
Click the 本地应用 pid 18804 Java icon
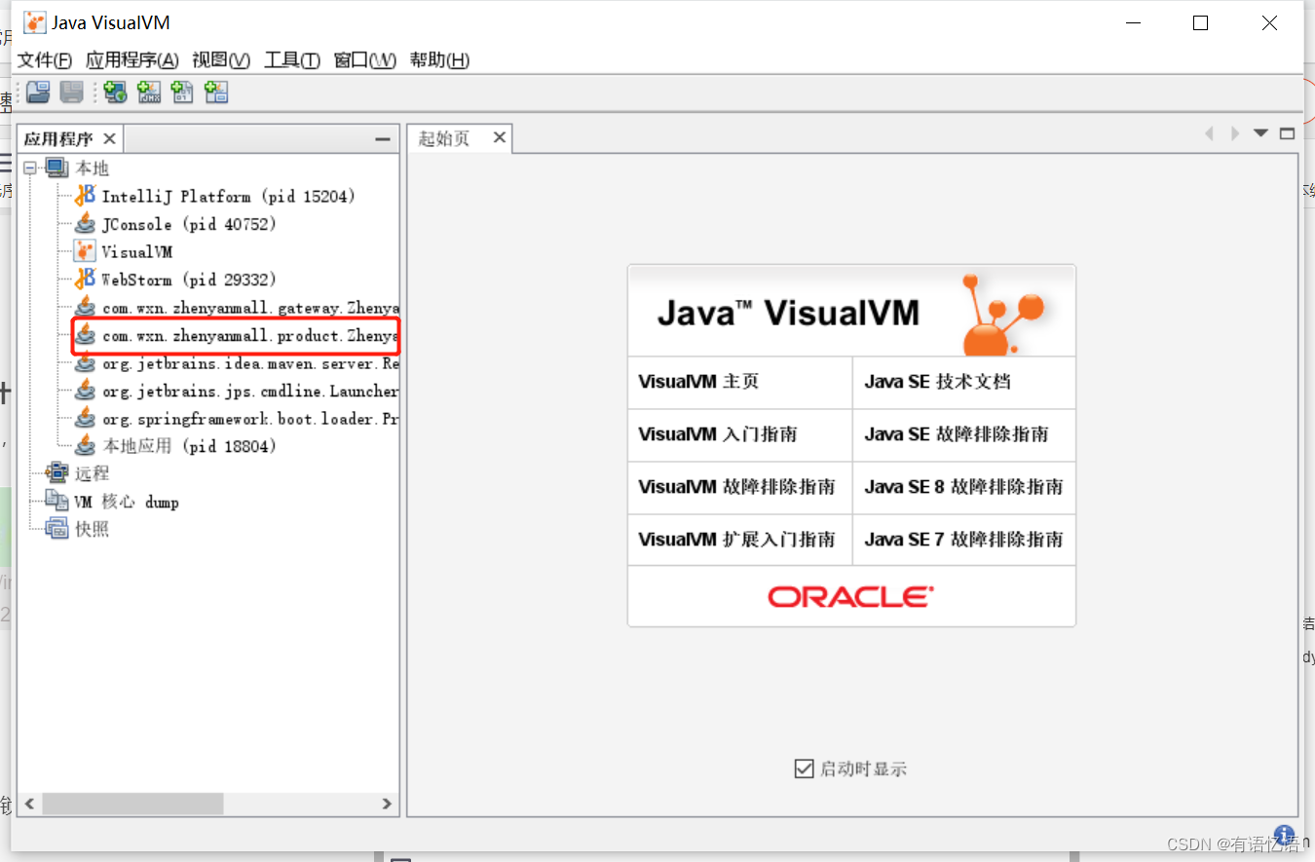click(86, 445)
